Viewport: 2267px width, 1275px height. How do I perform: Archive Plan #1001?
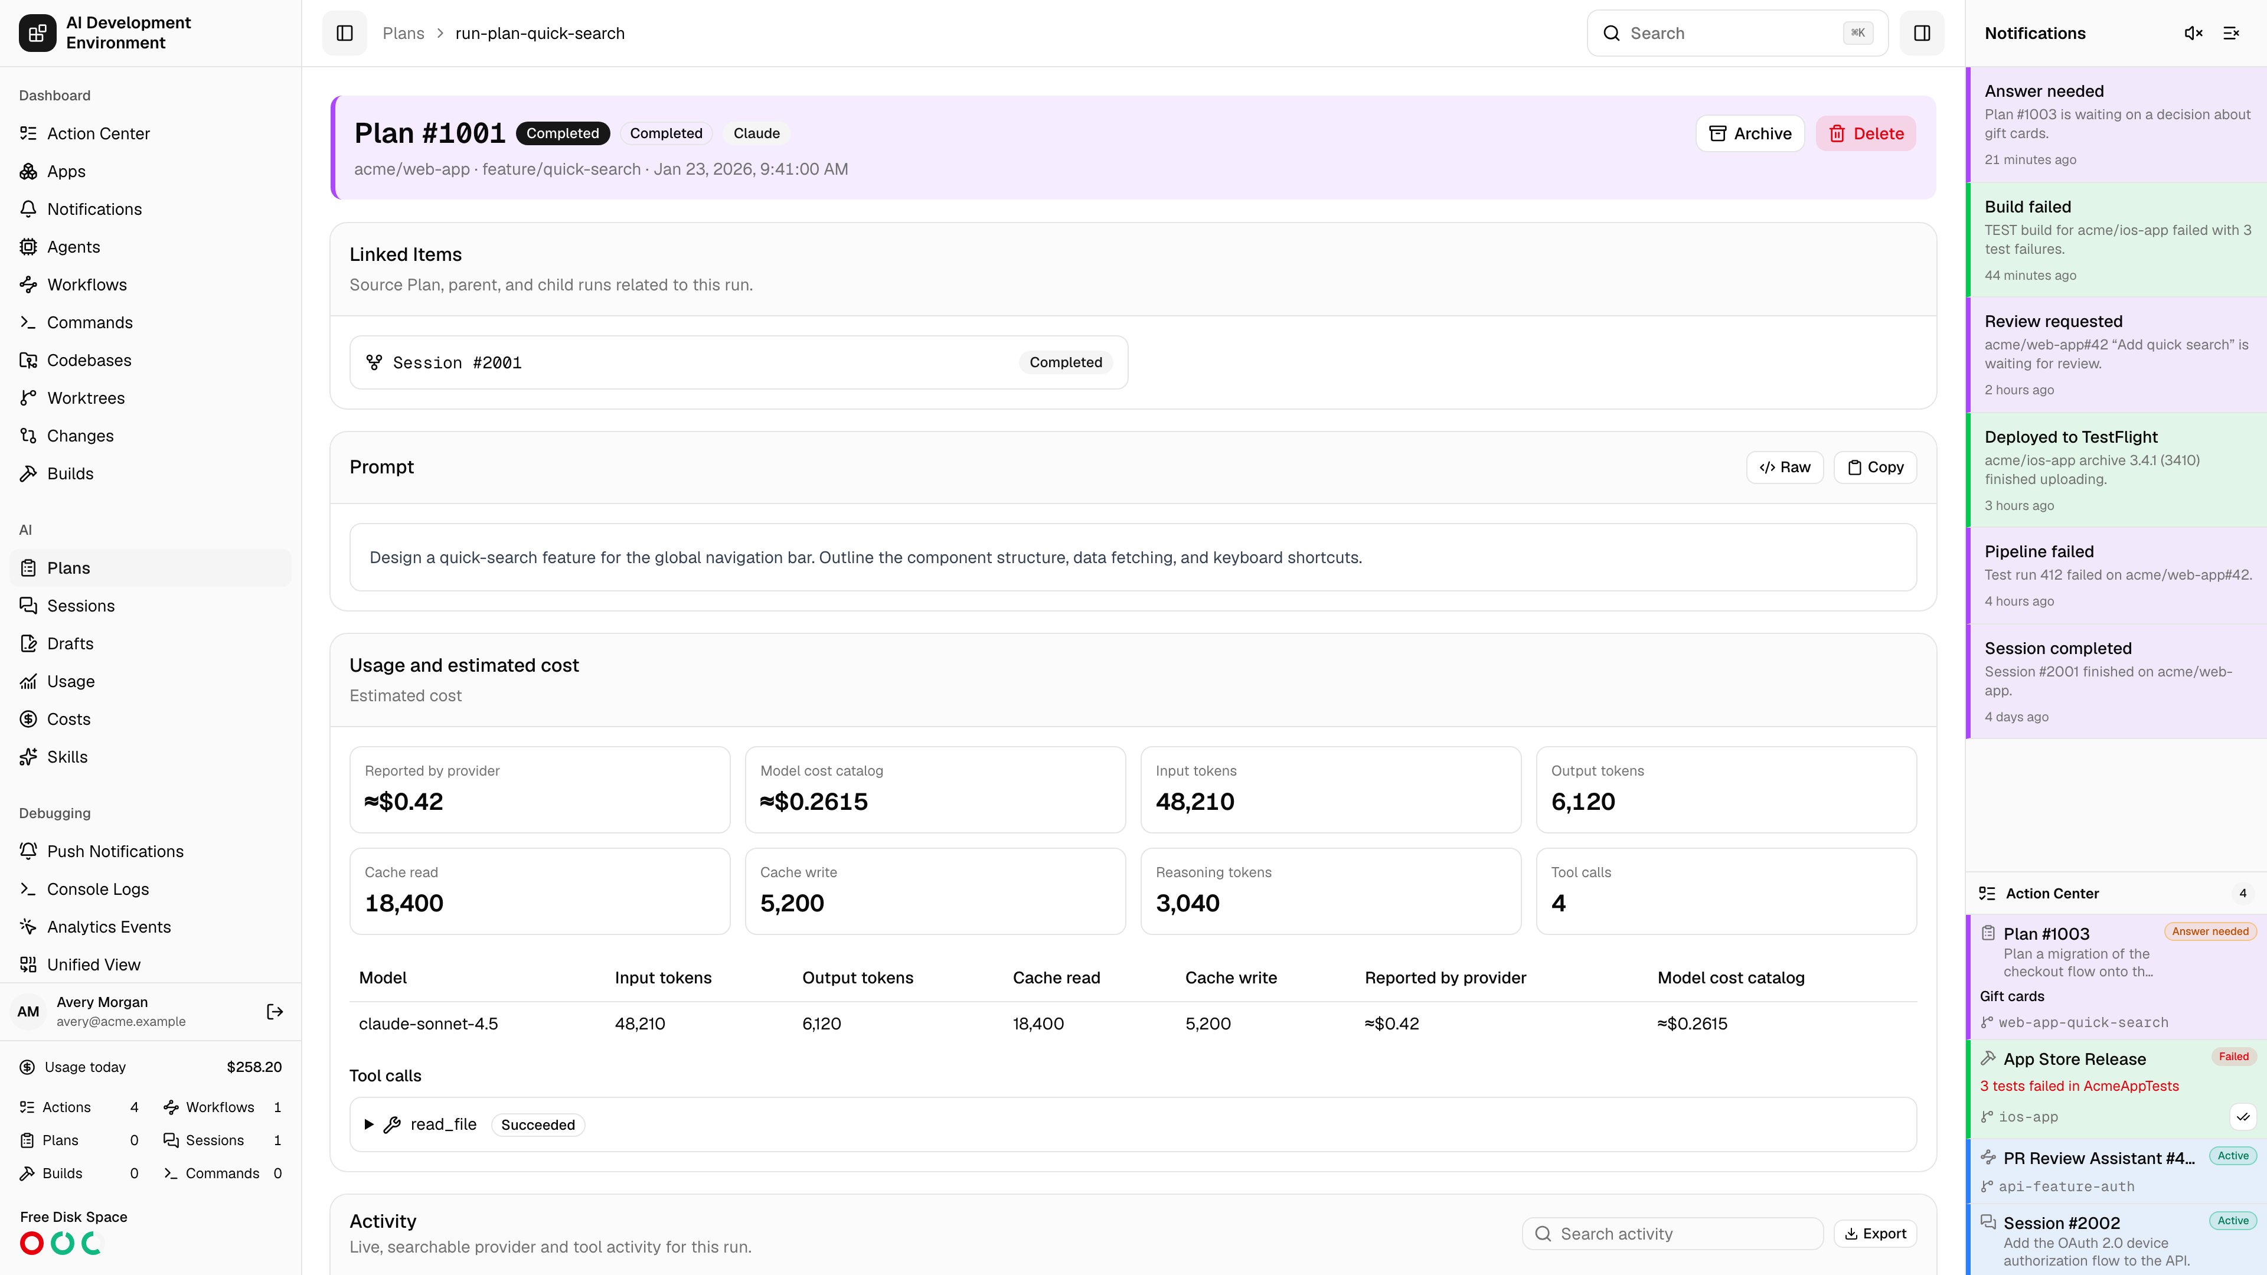pos(1749,134)
